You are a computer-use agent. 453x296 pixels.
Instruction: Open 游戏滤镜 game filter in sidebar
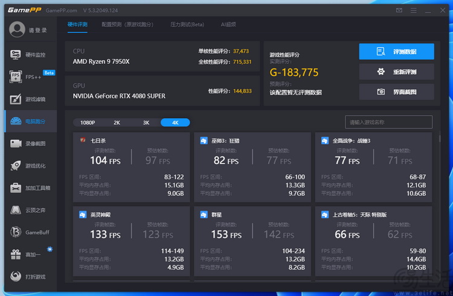[30, 99]
